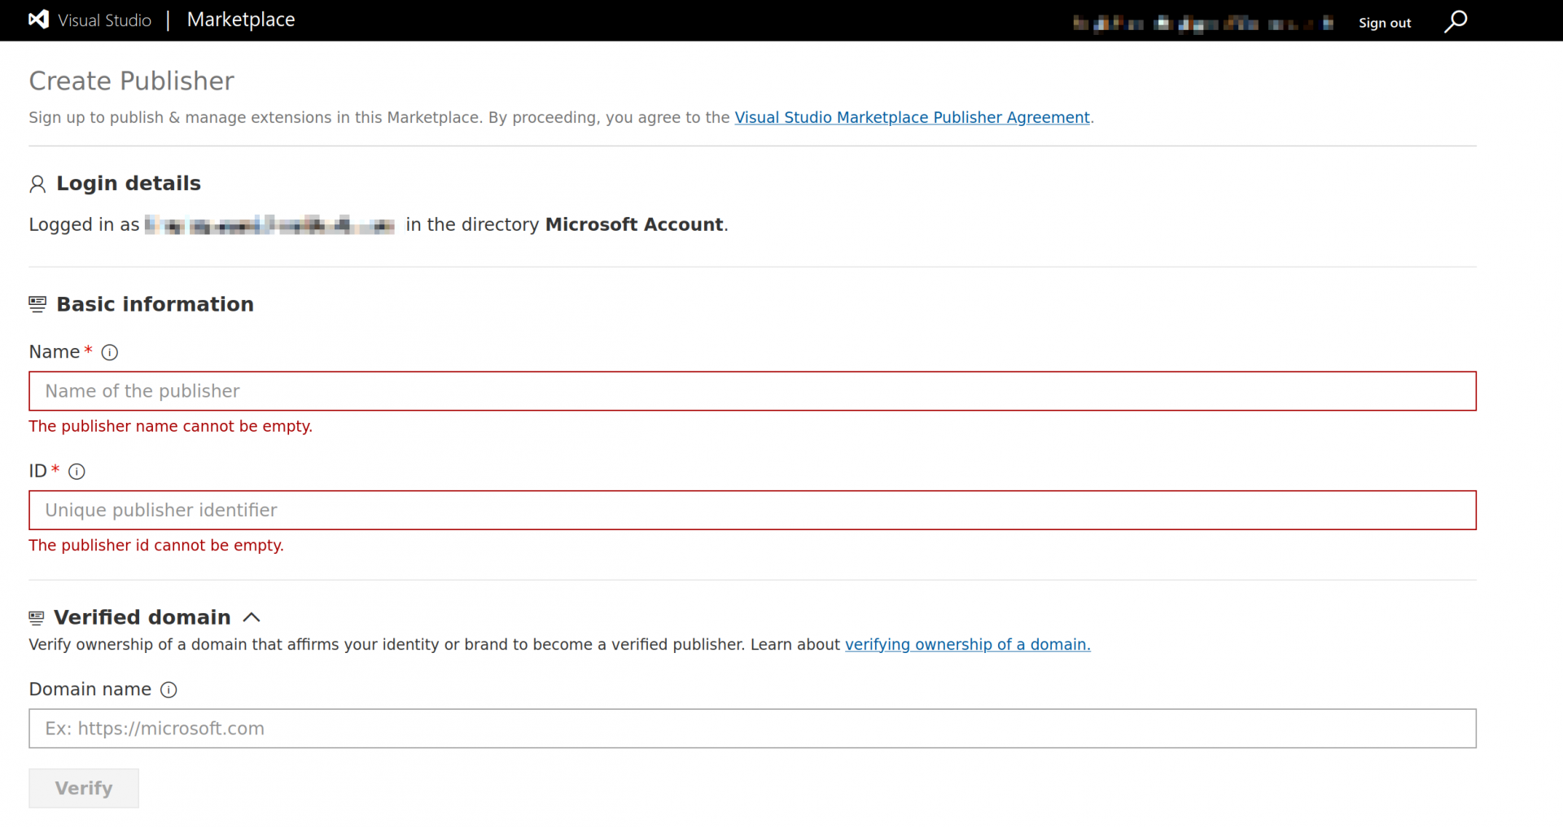Expand the Login details section
This screenshot has height=827, width=1563.
click(x=128, y=184)
